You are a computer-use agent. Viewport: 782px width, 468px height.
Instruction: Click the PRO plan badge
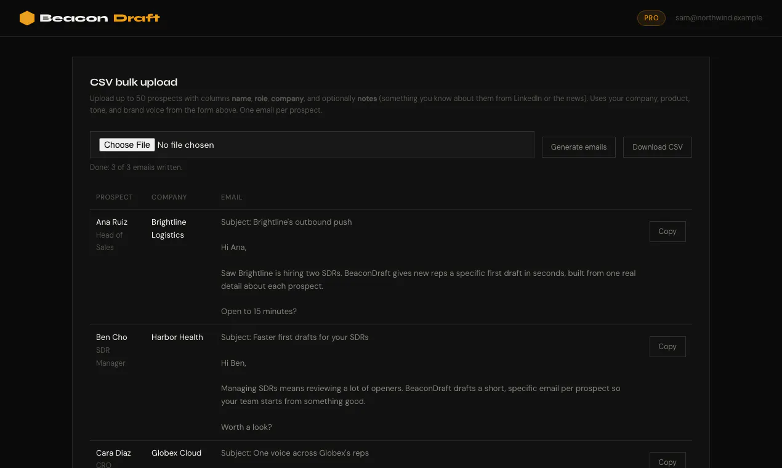[651, 18]
